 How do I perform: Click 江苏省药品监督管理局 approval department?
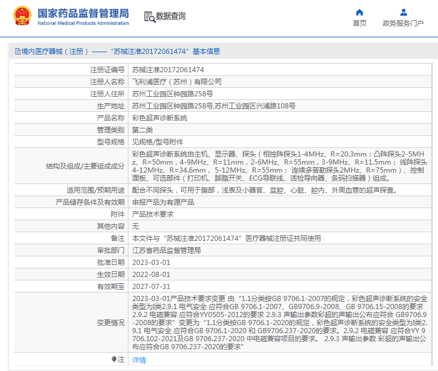(166, 251)
